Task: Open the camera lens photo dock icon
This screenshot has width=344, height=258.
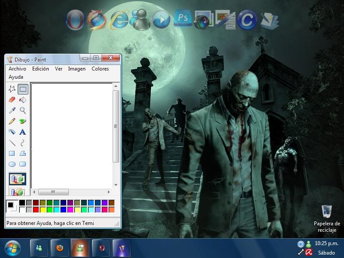Action: tap(203, 20)
